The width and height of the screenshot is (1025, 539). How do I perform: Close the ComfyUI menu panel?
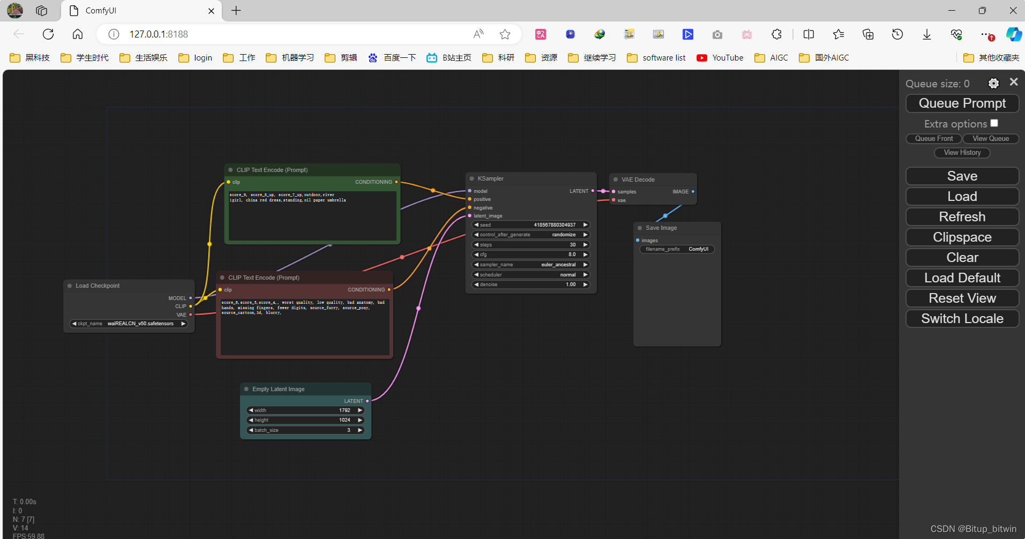pyautogui.click(x=1013, y=82)
